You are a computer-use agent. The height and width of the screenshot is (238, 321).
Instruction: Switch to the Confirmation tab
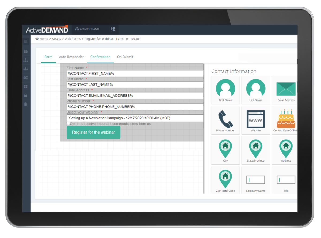coord(100,57)
